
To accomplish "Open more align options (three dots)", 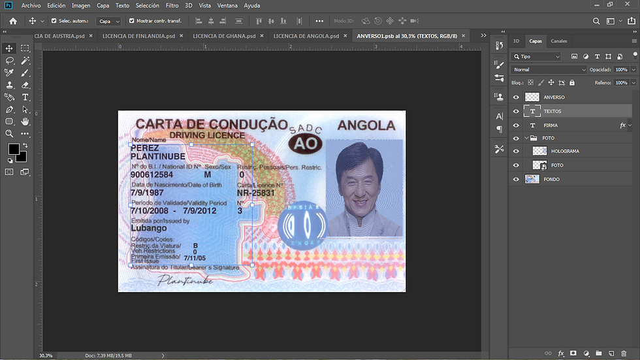I will pyautogui.click(x=319, y=21).
